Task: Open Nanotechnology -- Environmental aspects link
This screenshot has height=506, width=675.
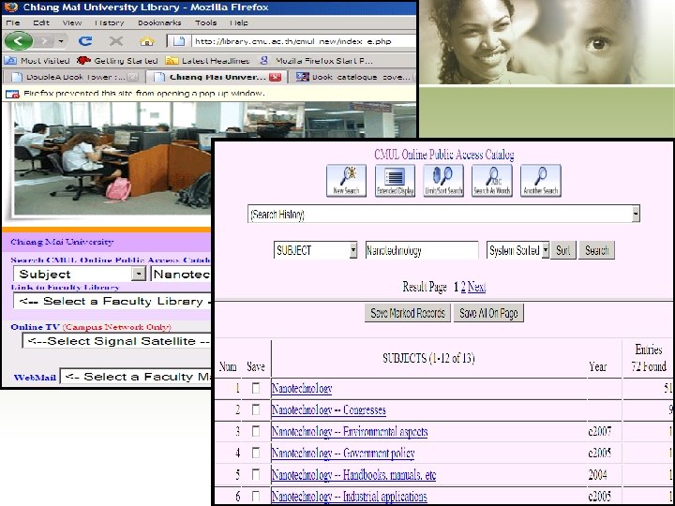Action: click(350, 432)
